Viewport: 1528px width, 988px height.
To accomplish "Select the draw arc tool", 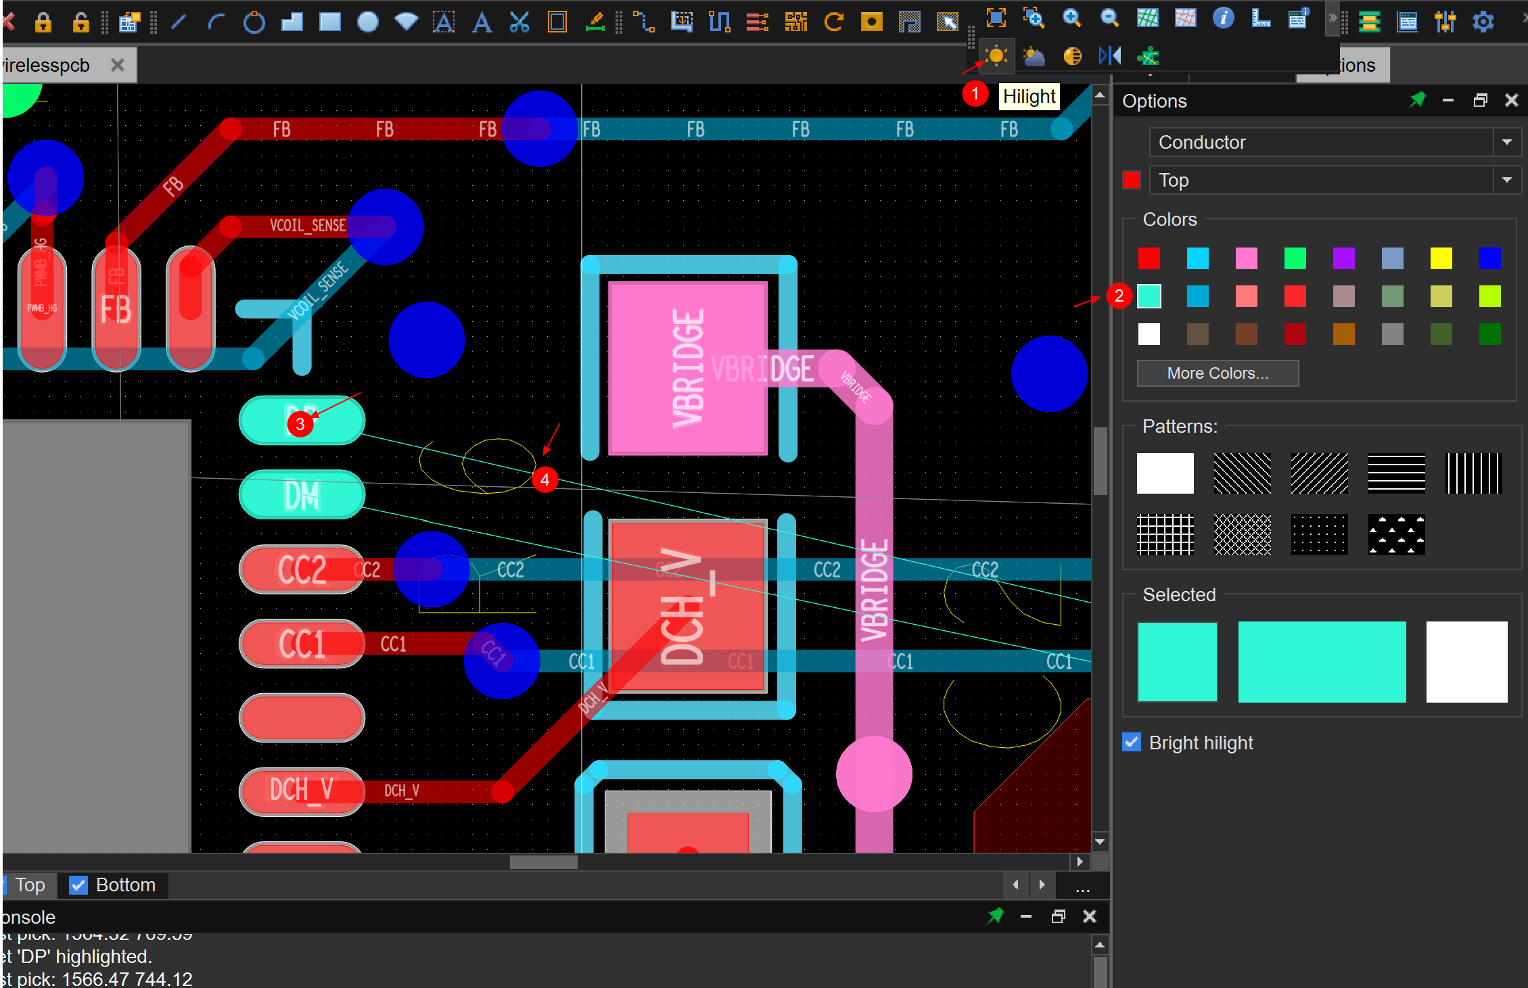I will pos(216,22).
